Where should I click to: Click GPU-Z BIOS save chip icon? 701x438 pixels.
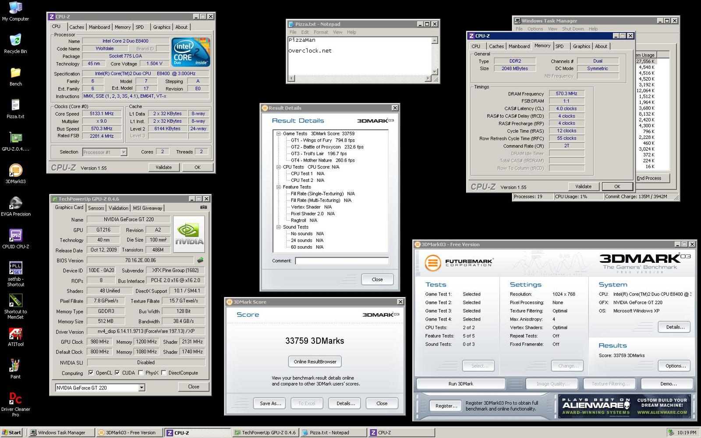200,260
